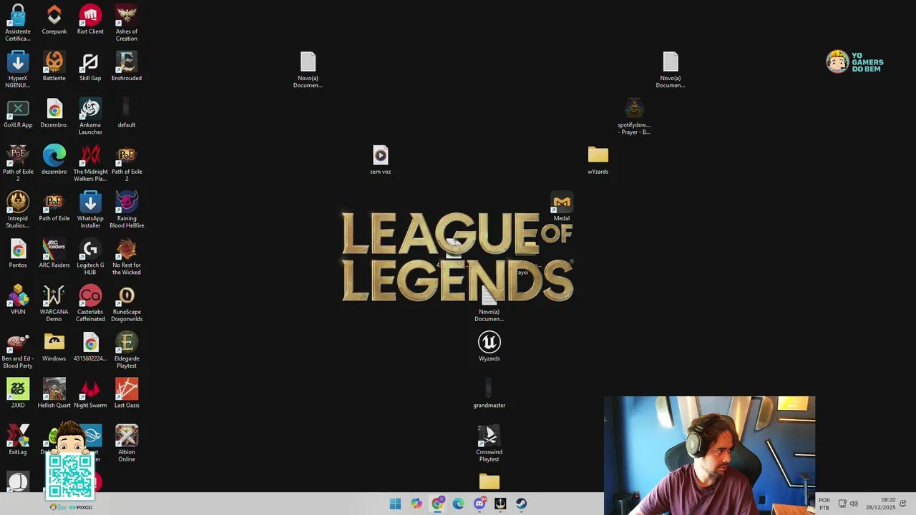Open Casterlabs Caffeinated shortcut
Screen dimensions: 916x515
tap(90, 303)
